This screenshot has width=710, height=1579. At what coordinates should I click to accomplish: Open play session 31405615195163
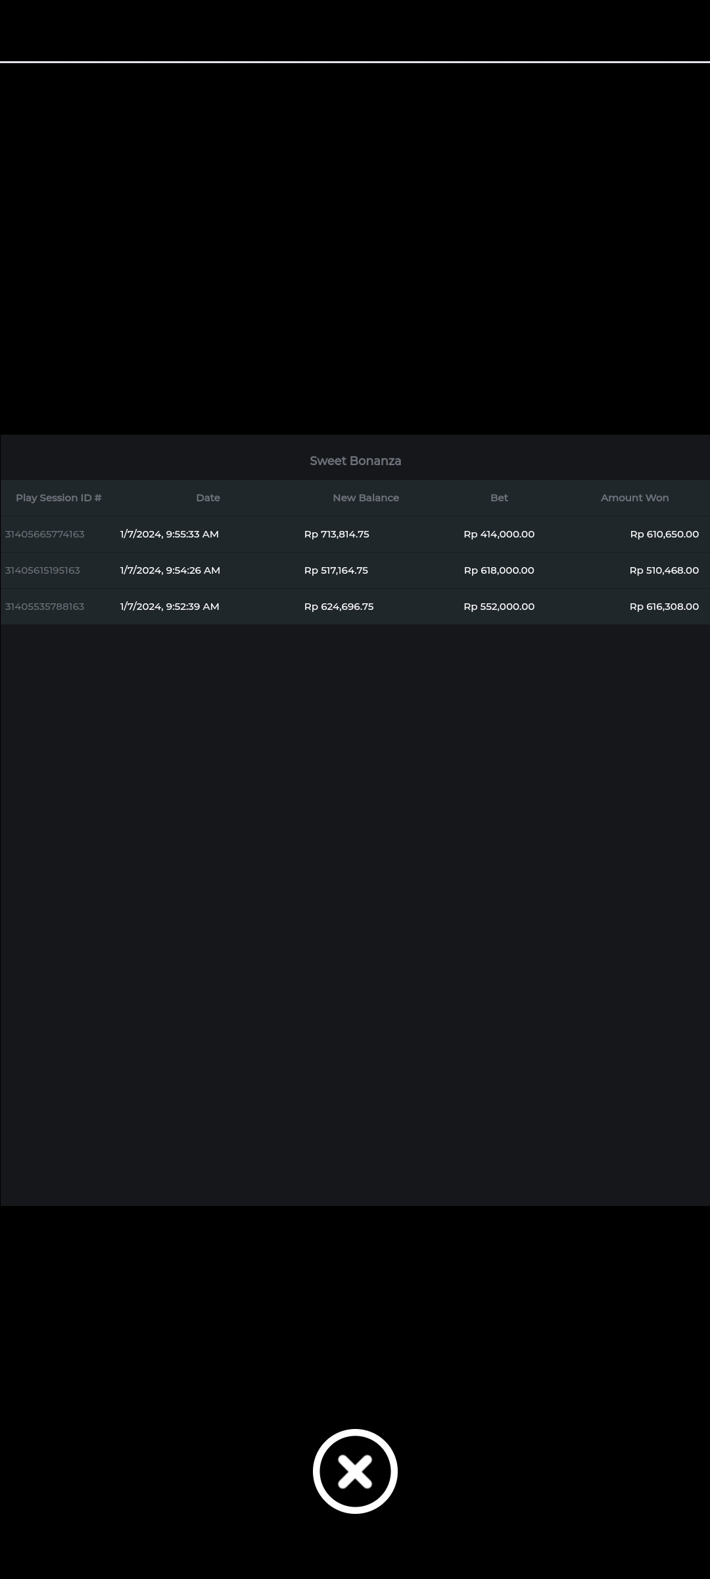click(43, 570)
